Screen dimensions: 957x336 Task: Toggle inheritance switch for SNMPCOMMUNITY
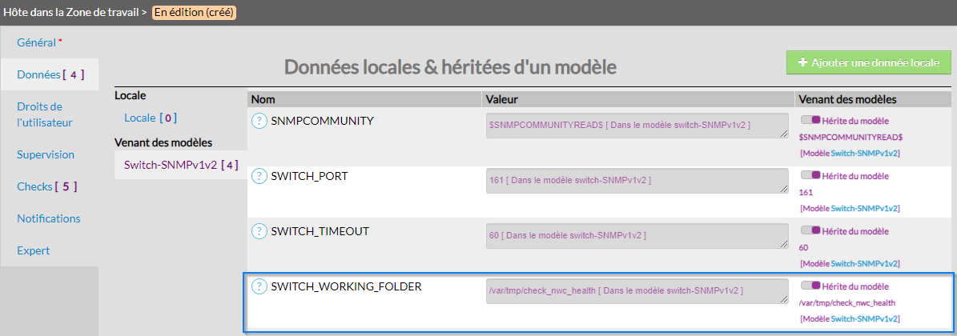coord(810,119)
